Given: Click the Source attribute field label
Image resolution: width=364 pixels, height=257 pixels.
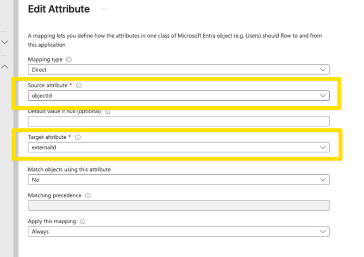Looking at the screenshot, I should coord(48,86).
